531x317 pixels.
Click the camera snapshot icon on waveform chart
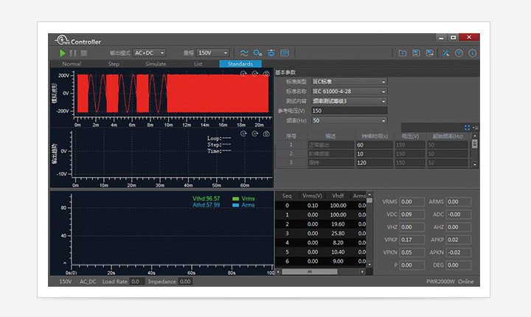coord(265,74)
